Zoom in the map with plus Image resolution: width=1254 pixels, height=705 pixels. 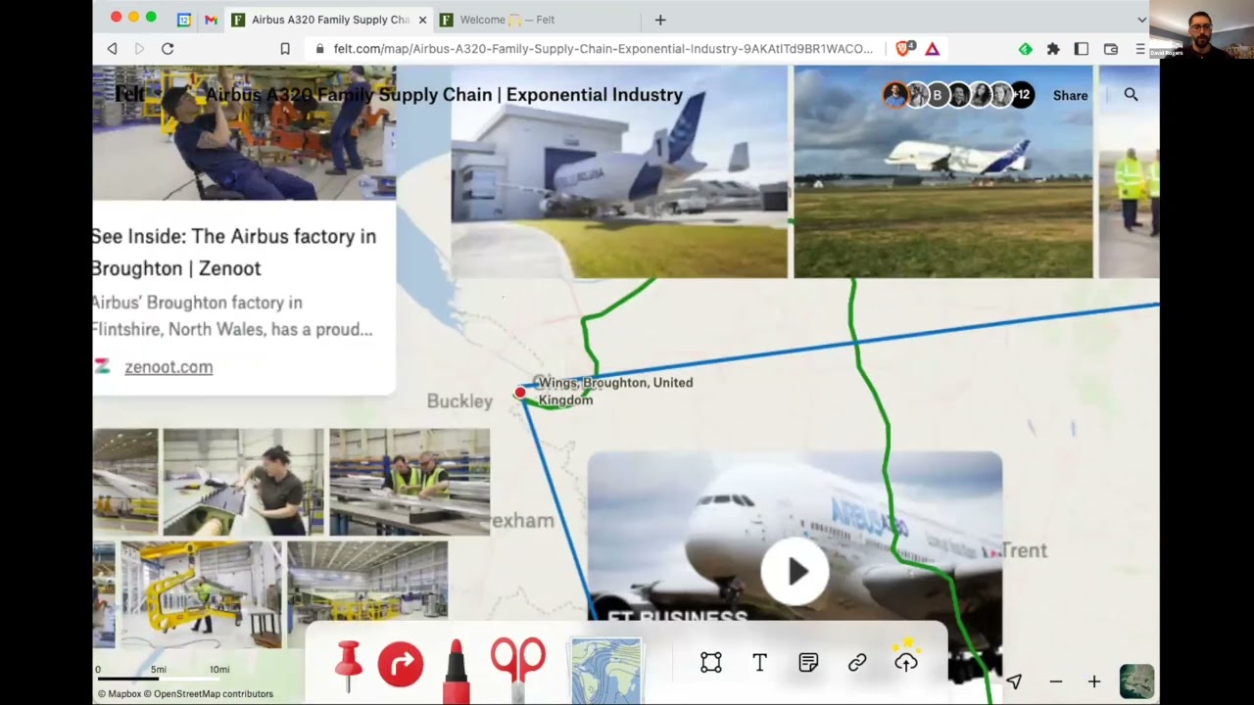click(x=1094, y=681)
